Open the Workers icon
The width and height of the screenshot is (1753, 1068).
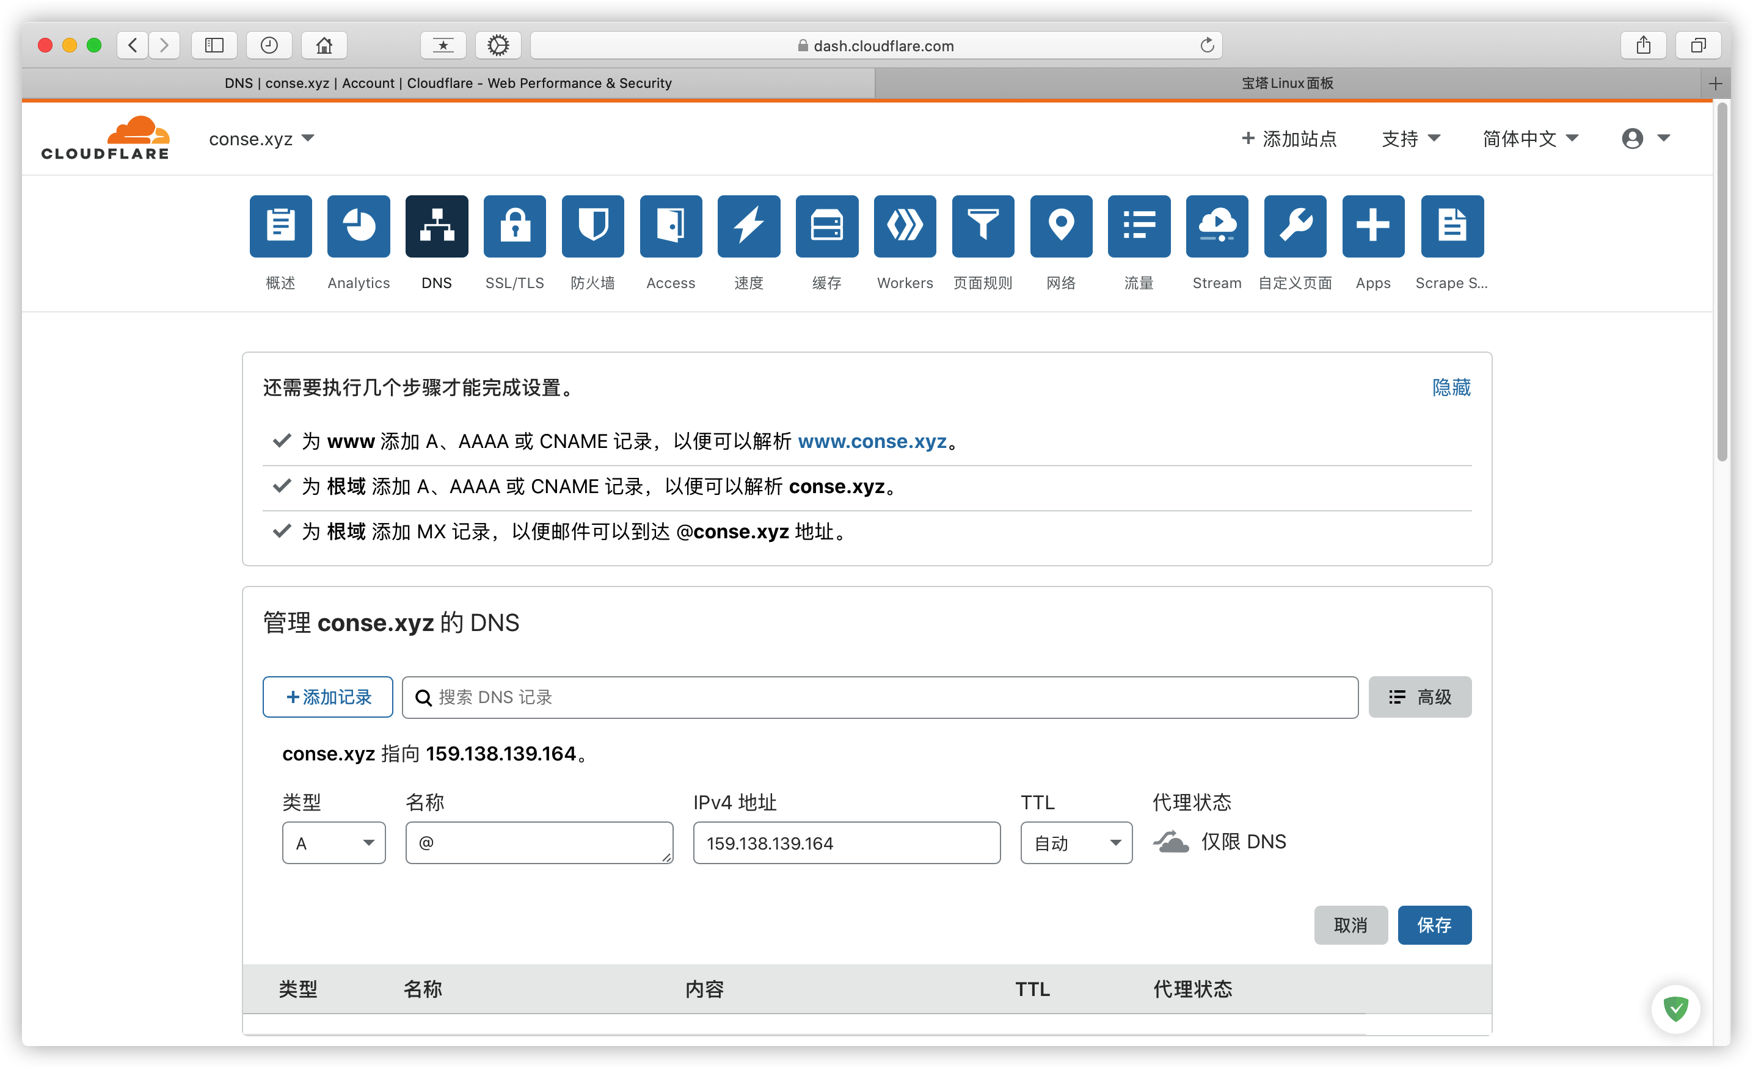(x=905, y=226)
